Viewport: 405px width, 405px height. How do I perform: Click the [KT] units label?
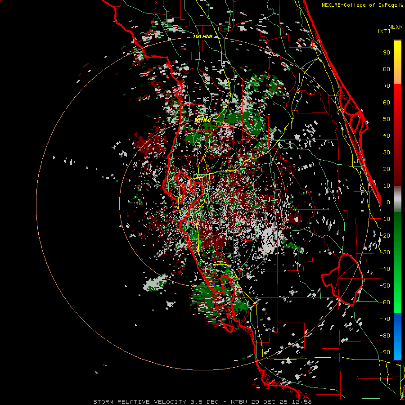pyautogui.click(x=384, y=31)
